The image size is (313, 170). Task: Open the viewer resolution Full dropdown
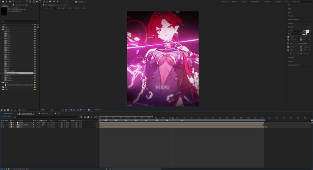tap(55, 110)
